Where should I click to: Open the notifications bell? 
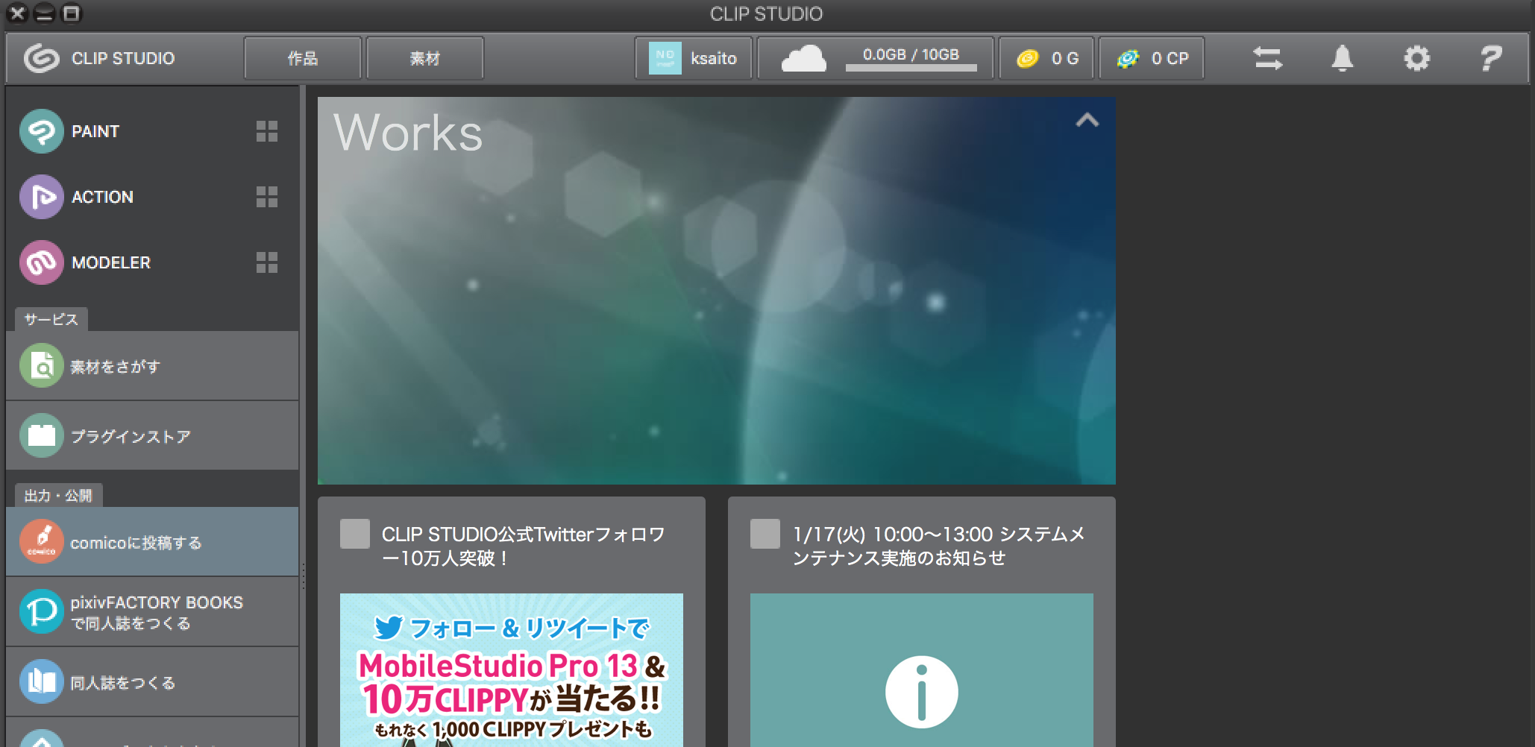[1342, 58]
